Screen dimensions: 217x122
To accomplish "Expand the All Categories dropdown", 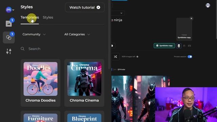I will pos(77,34).
